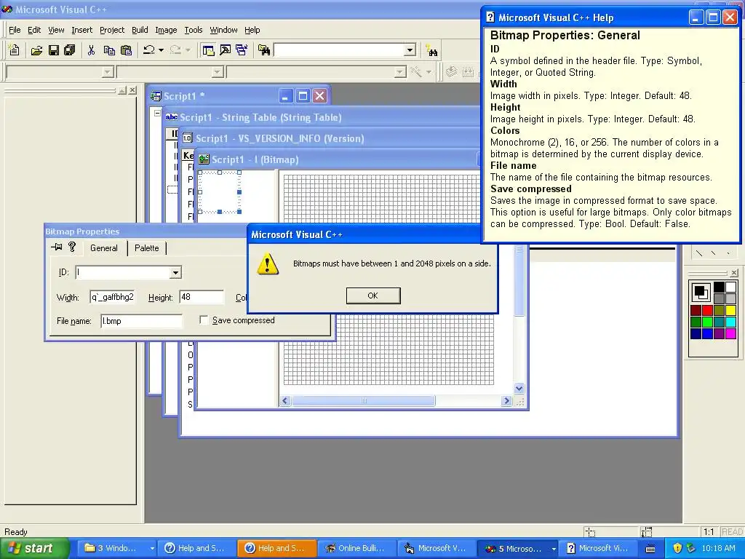Open the Find combo box dropdown

pos(410,50)
